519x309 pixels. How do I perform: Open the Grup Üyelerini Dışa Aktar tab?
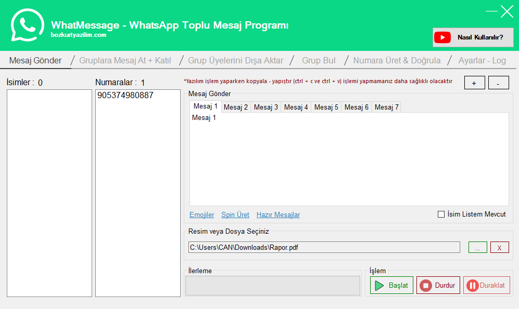tap(236, 60)
